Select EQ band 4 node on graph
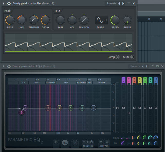This screenshot has height=152, width=165. point(59,108)
